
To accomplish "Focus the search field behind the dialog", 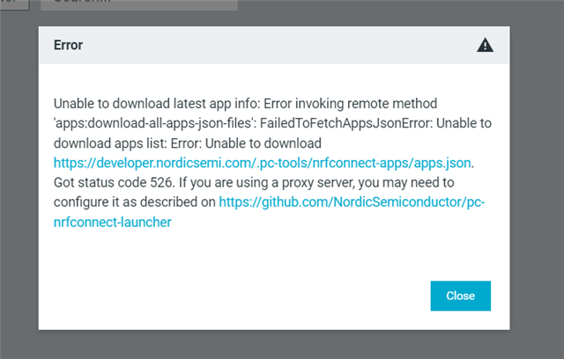I will point(139,4).
